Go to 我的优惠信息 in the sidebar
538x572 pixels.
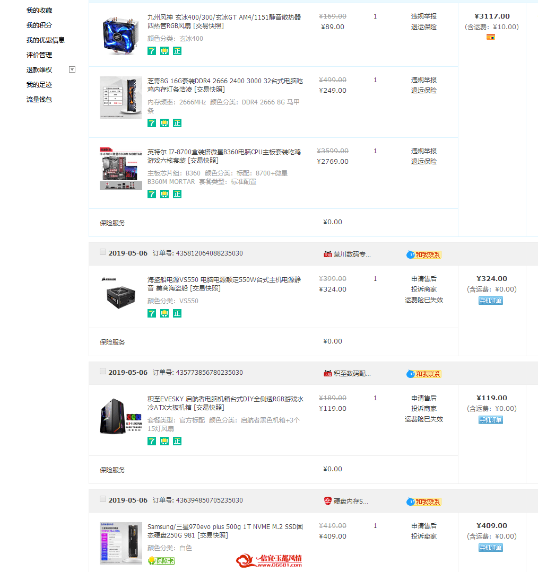click(46, 40)
